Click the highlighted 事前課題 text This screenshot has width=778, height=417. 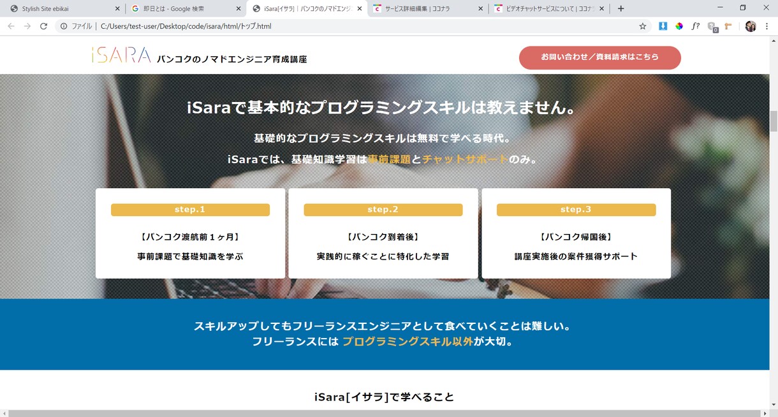tap(390, 159)
